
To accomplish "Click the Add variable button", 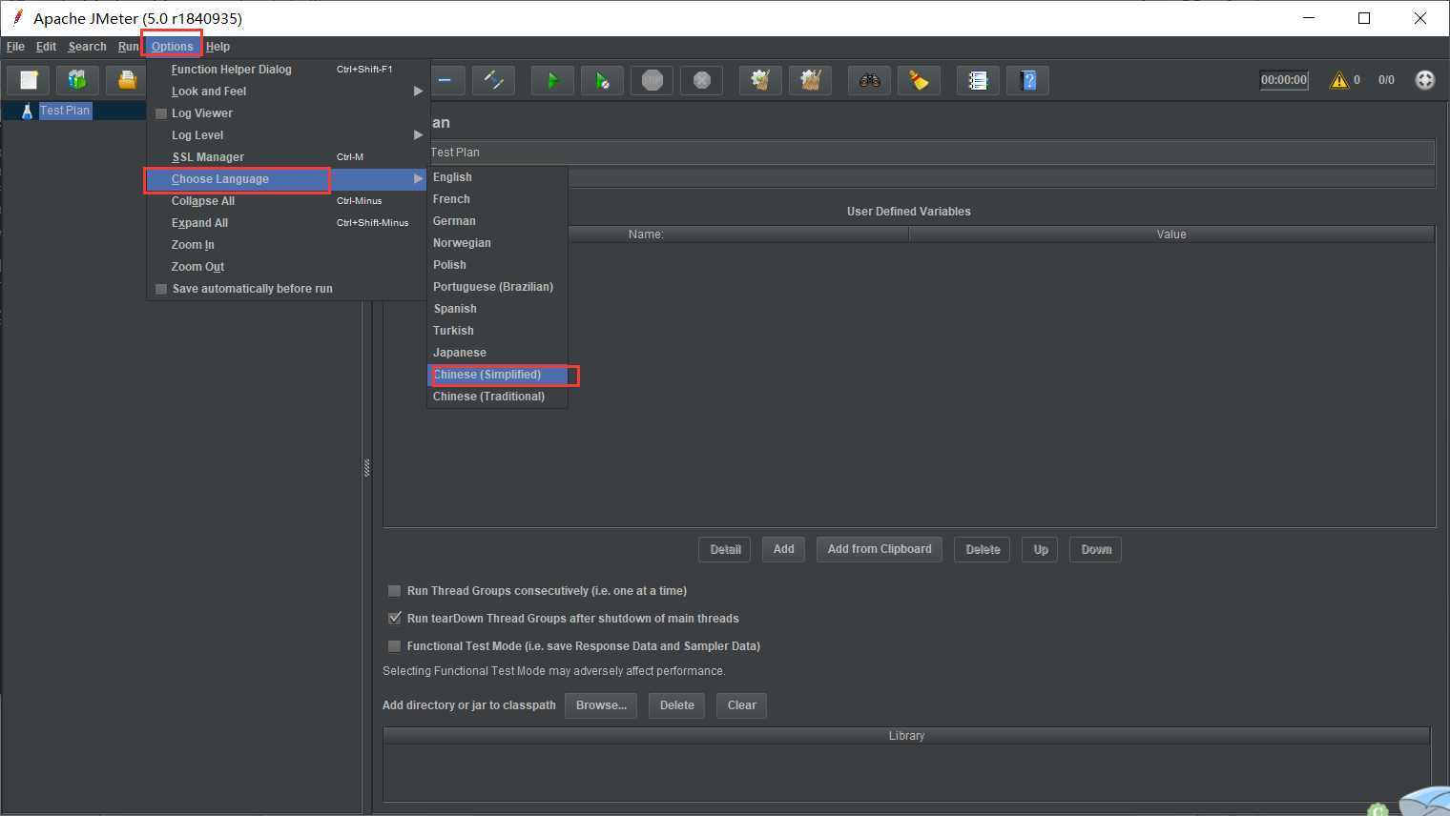I will (x=783, y=549).
